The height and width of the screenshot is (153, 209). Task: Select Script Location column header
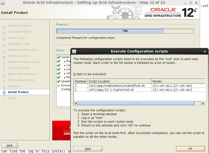[119, 81]
